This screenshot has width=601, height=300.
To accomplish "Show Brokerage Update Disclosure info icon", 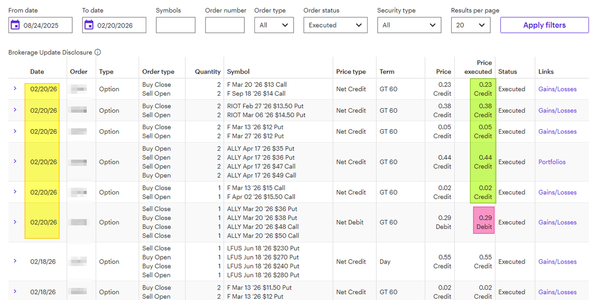I will pos(98,52).
